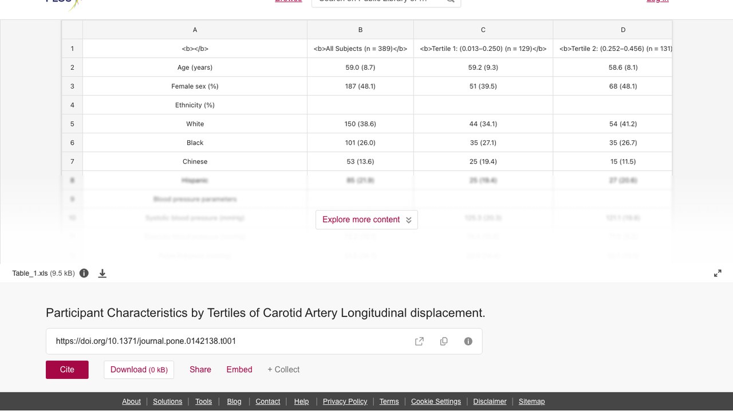Image resolution: width=733 pixels, height=412 pixels.
Task: Show DOI info via the info icon
Action: pyautogui.click(x=468, y=341)
